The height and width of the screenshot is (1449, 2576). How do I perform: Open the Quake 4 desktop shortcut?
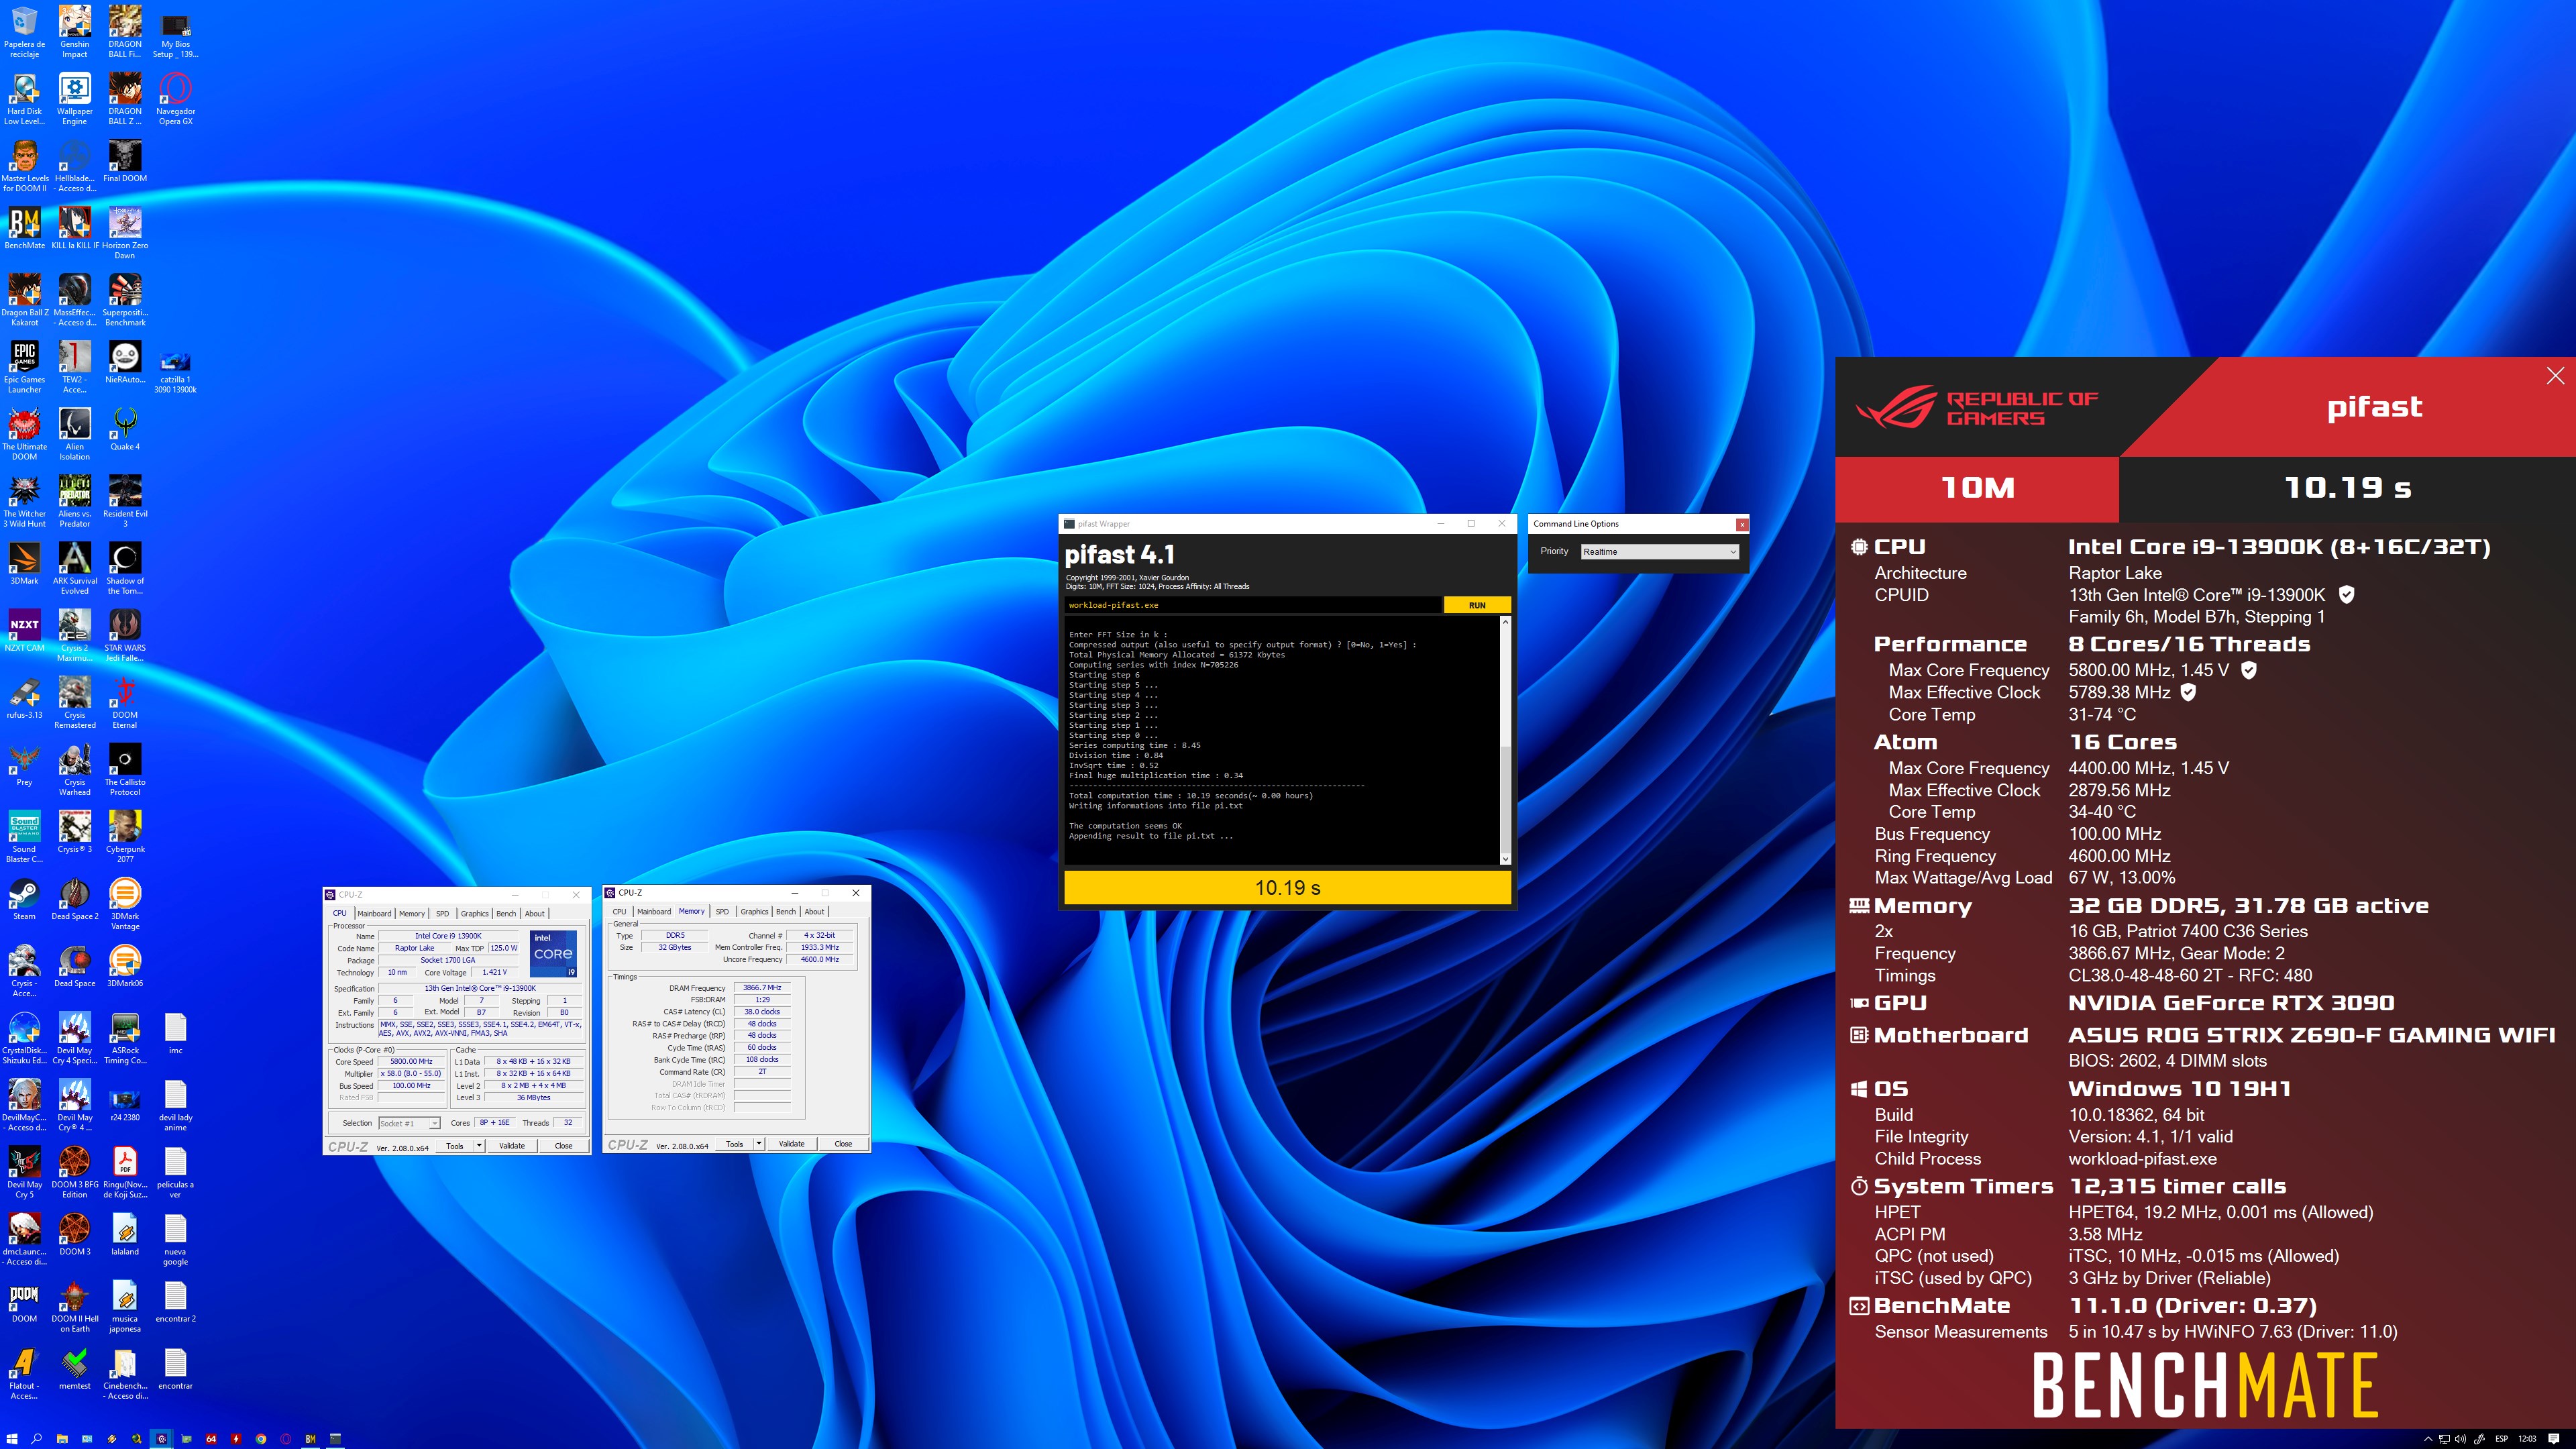125,430
